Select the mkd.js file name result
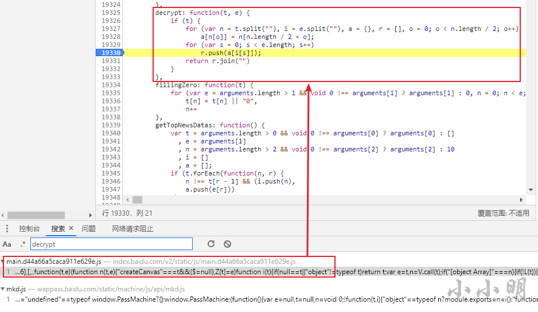 click(x=16, y=289)
